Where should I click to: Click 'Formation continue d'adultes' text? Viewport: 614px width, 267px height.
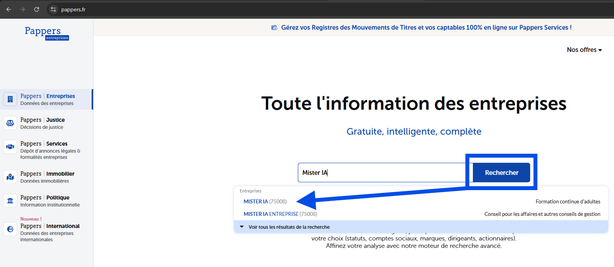click(568, 201)
